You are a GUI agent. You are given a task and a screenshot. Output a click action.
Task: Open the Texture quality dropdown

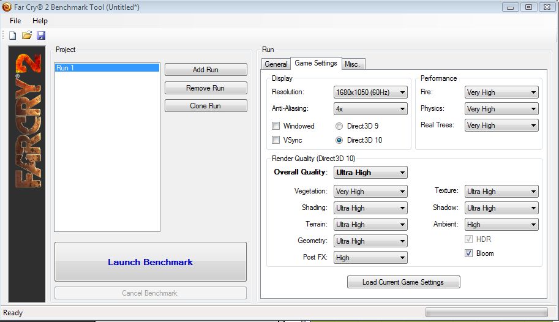pos(501,192)
